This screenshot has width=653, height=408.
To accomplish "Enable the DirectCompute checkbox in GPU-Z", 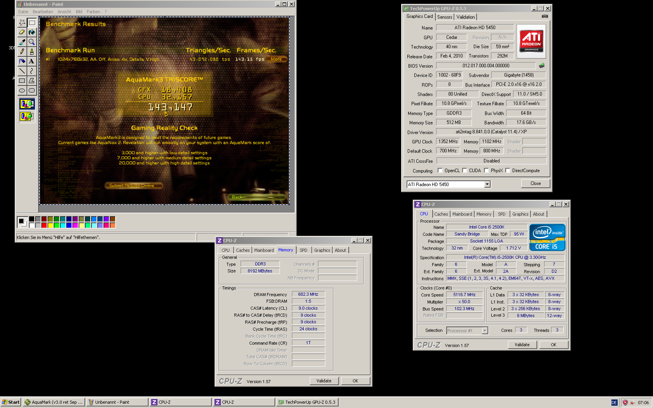I will 508,171.
